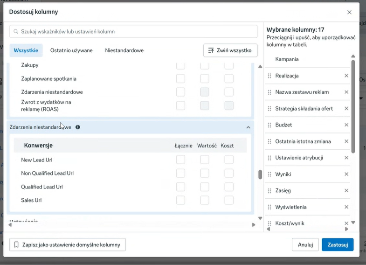Open the Niestandardowe tab
Image resolution: width=366 pixels, height=265 pixels.
[x=124, y=50]
